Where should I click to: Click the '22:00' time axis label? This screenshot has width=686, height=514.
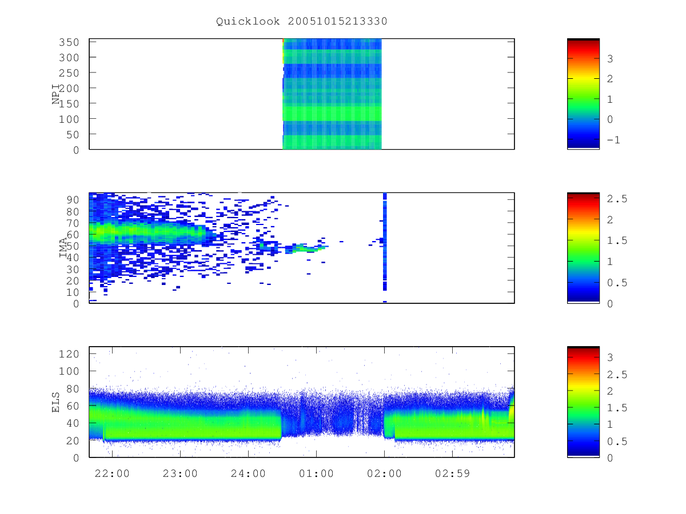111,473
